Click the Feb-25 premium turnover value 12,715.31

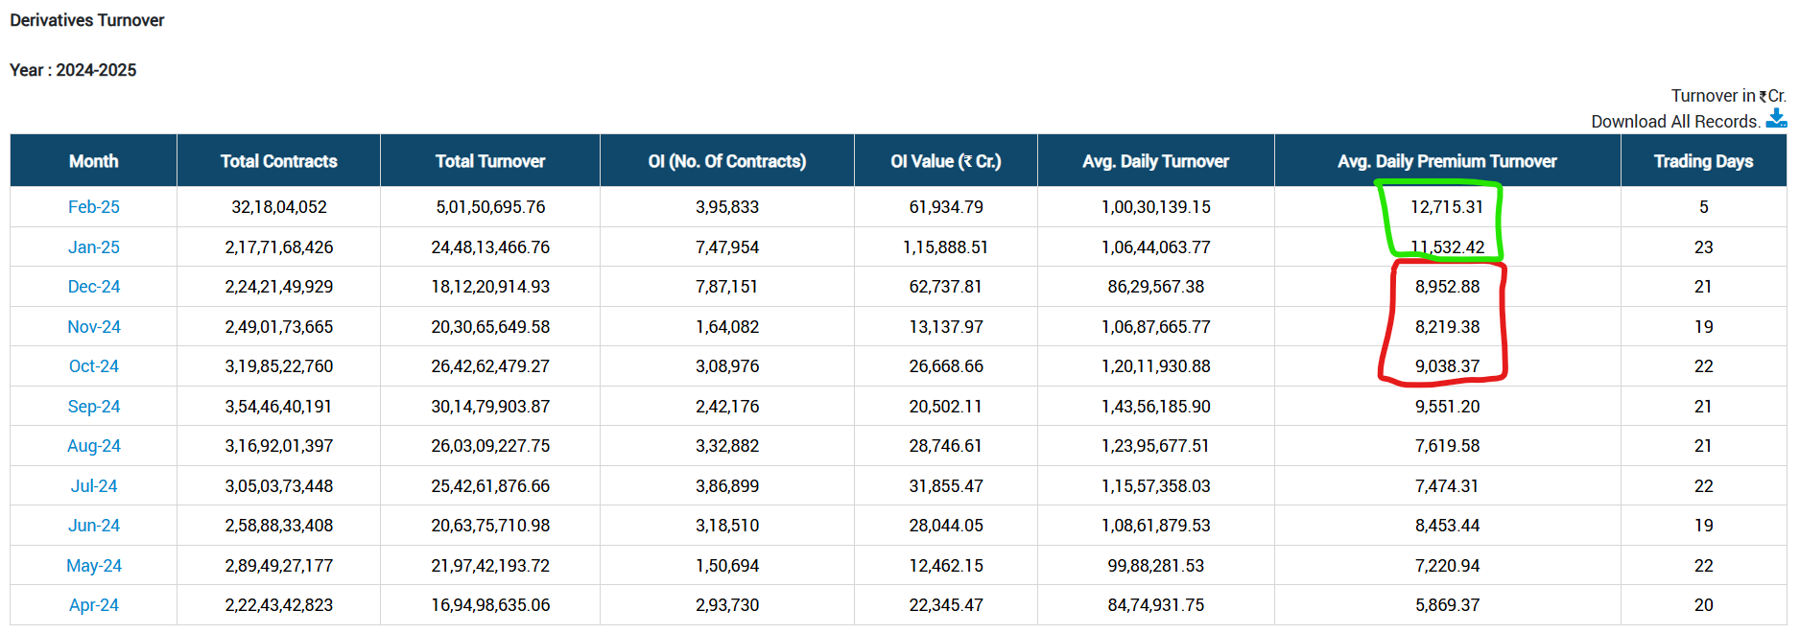pyautogui.click(x=1446, y=207)
